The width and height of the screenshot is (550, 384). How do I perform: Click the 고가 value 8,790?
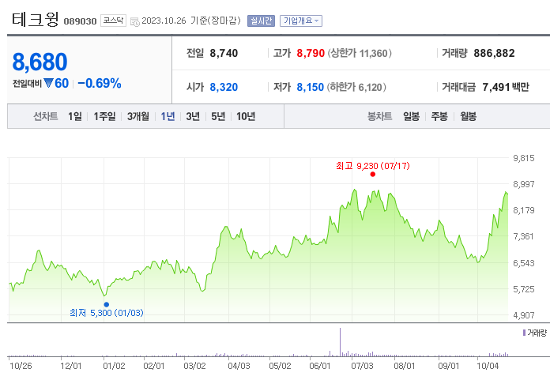coord(311,53)
